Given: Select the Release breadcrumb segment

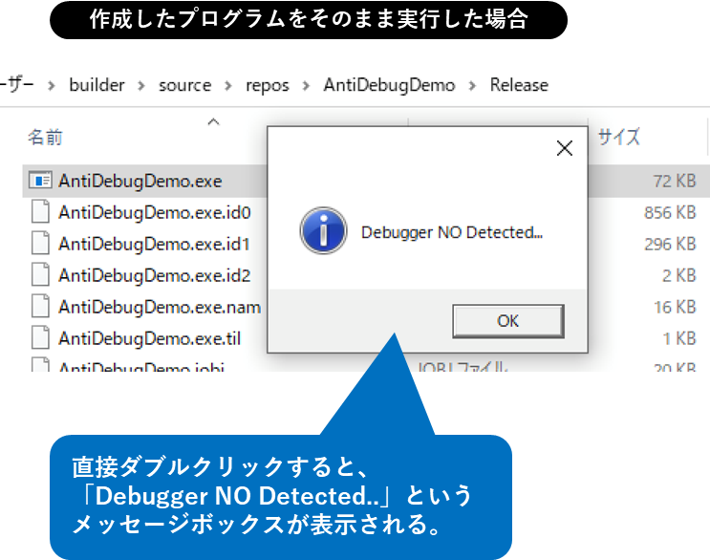Looking at the screenshot, I should point(520,85).
